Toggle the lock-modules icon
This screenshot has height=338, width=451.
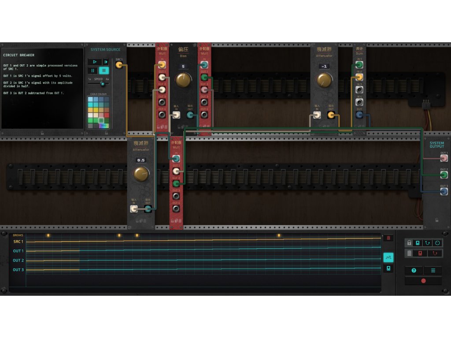click(x=418, y=243)
